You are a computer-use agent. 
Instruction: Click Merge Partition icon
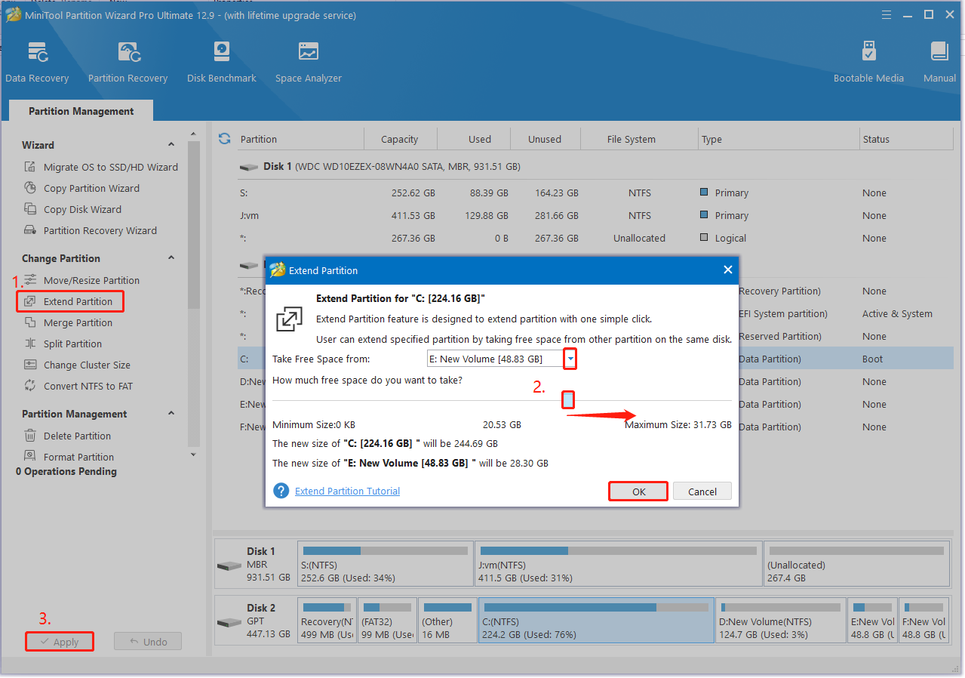30,322
